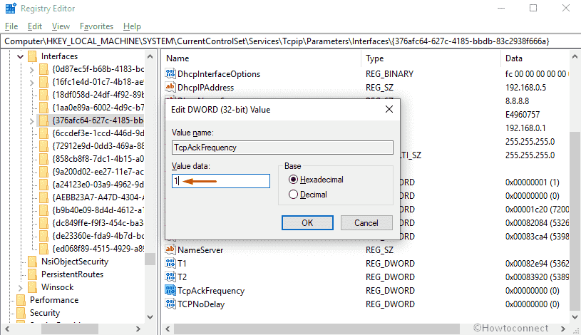Select the {dc849ffe-f9f3-454c key in tree
Viewport: 581px width, 335px height.
tap(98, 223)
